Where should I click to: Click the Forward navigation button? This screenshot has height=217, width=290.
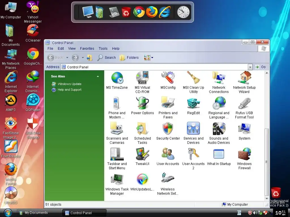[75, 58]
